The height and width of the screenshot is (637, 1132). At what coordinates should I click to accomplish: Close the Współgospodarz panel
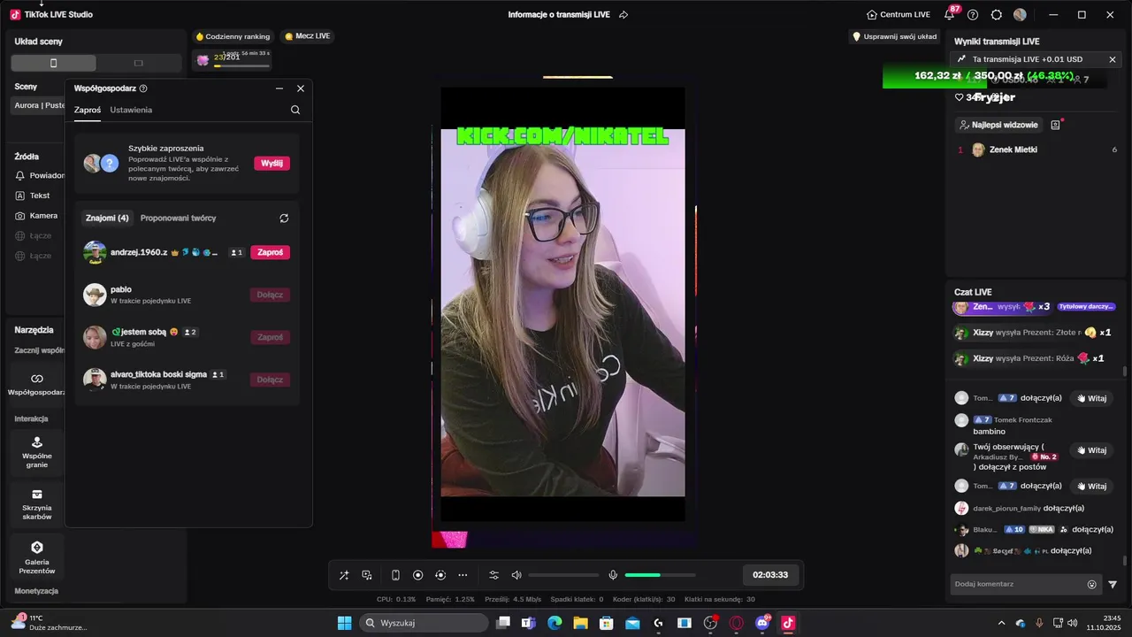(301, 88)
